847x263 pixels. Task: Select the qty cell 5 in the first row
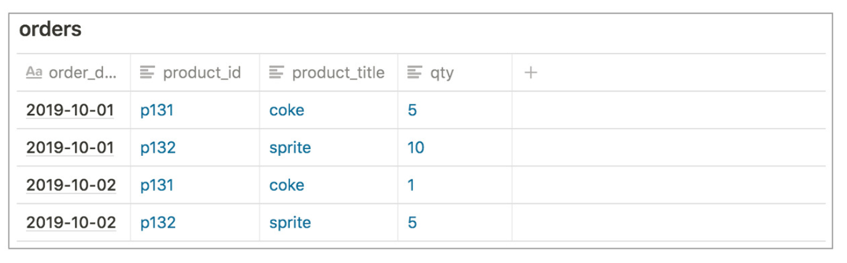coord(455,110)
